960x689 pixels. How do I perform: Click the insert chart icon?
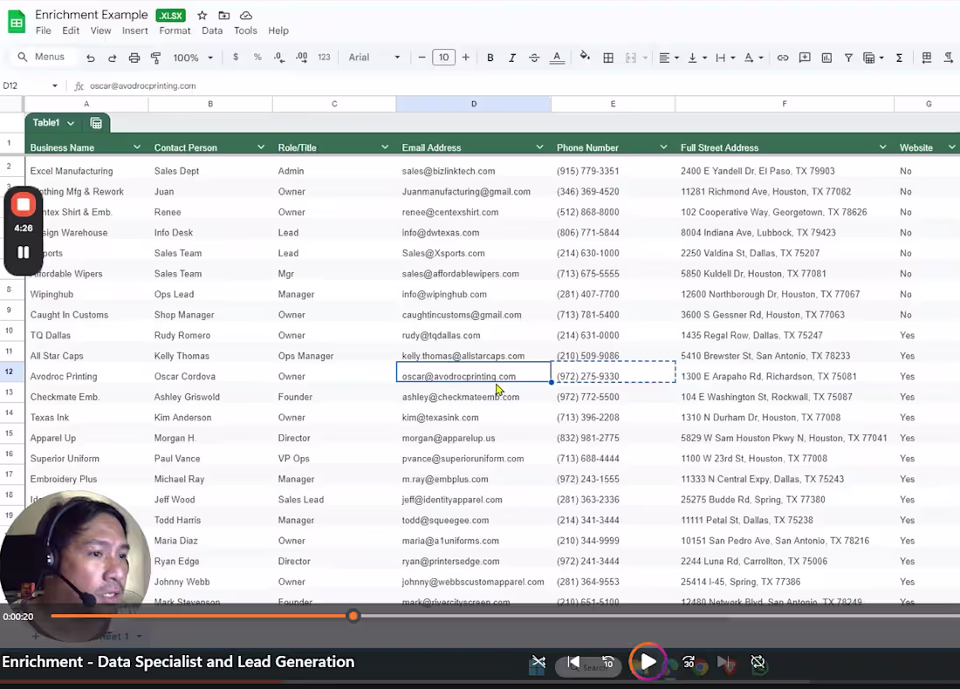(x=826, y=58)
